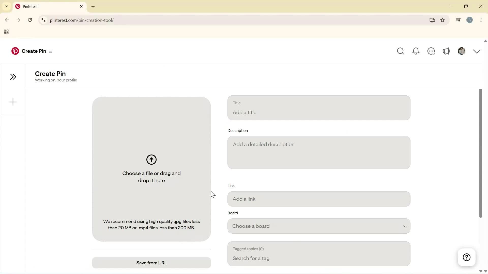Open the browser media controls icon
This screenshot has height=274, width=488.
coord(458,20)
